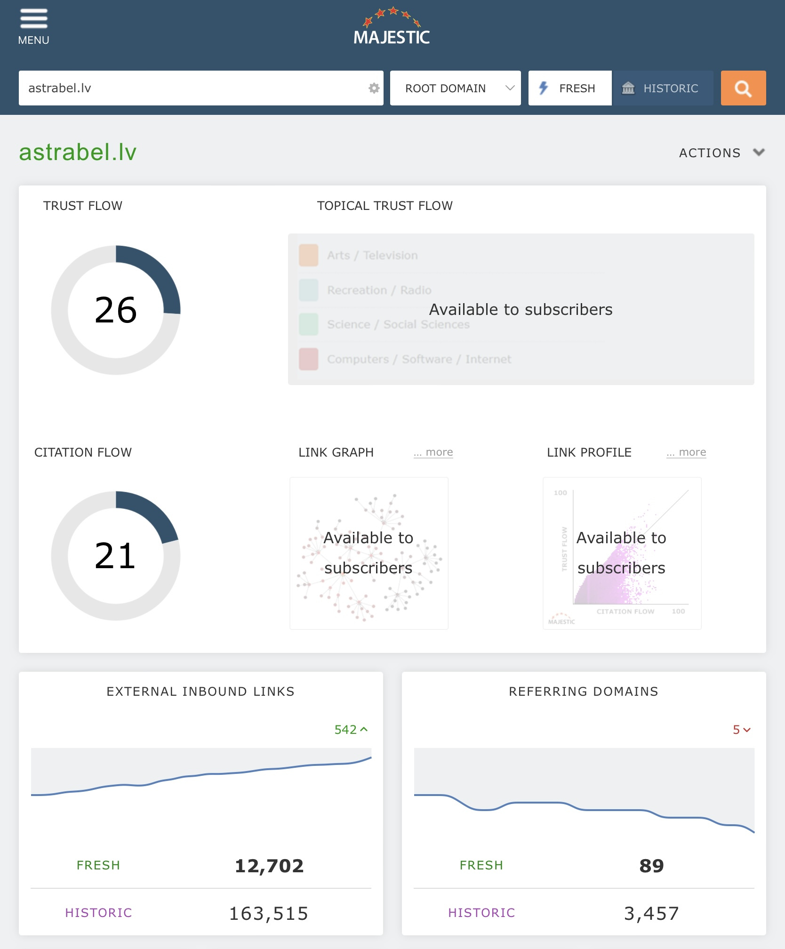Click the TOPICAL TRUST FLOW heading
The width and height of the screenshot is (785, 949).
click(385, 206)
